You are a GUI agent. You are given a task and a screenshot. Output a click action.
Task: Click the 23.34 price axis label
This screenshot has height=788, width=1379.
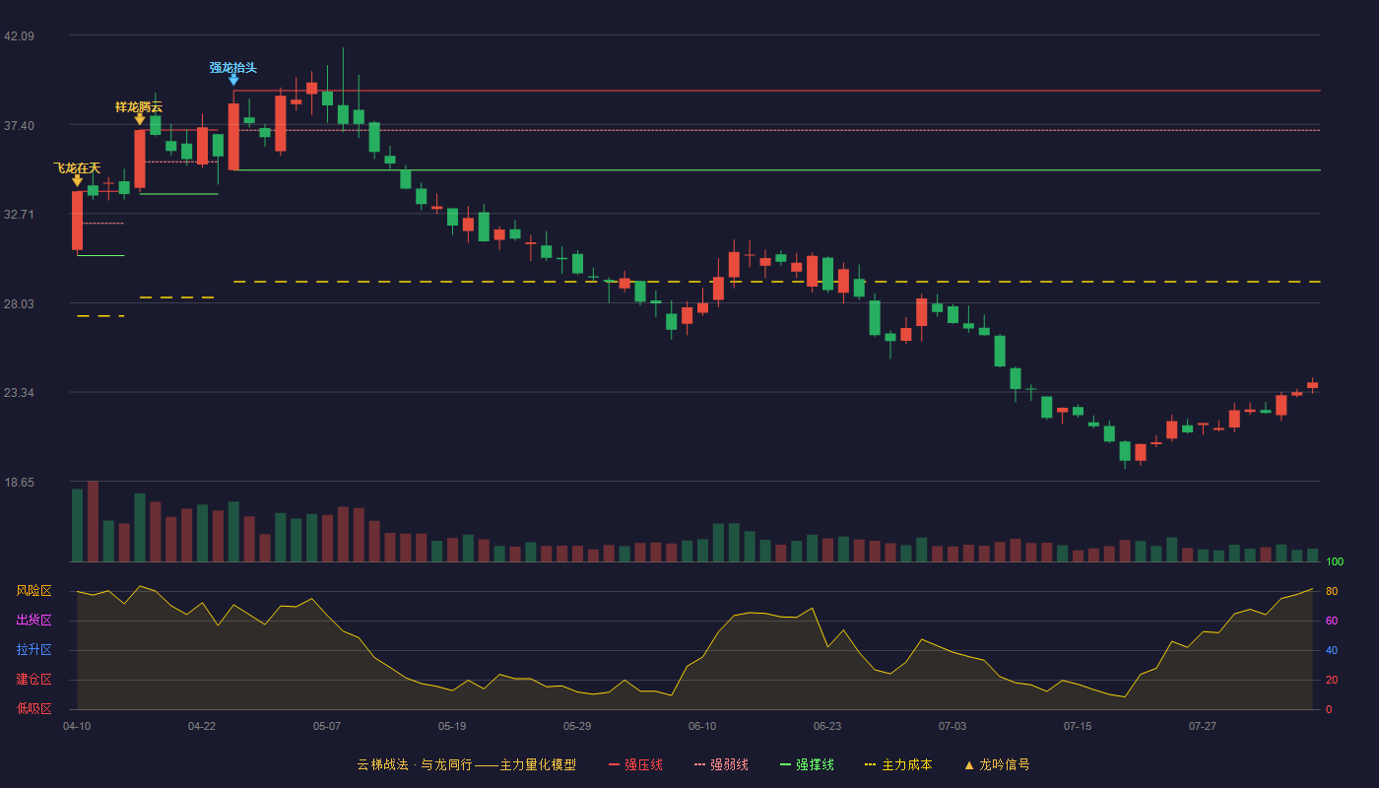[x=19, y=392]
